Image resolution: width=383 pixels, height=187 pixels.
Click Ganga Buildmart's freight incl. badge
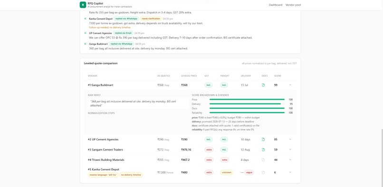coord(224,85)
